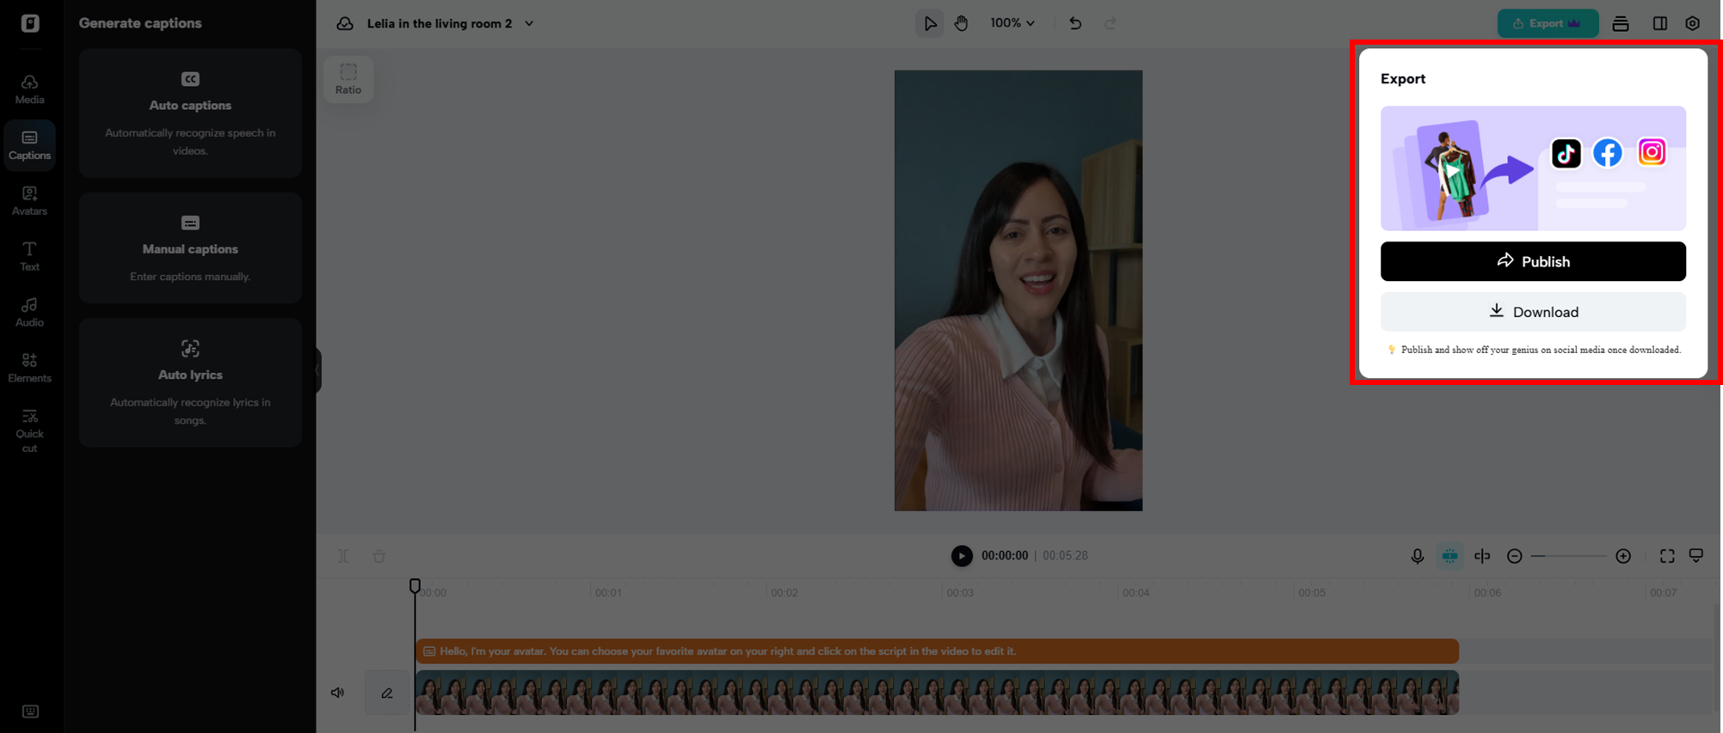The image size is (1723, 733).
Task: Enter fullscreen preview mode
Action: pyautogui.click(x=1667, y=556)
